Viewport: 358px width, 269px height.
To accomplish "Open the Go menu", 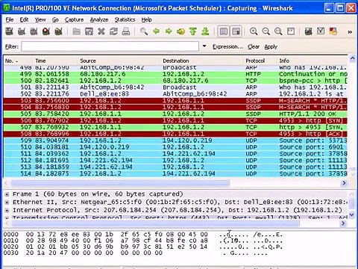I will (x=55, y=19).
